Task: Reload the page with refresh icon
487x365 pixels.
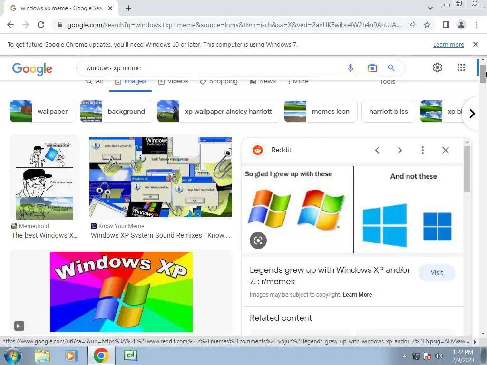Action: click(x=41, y=25)
